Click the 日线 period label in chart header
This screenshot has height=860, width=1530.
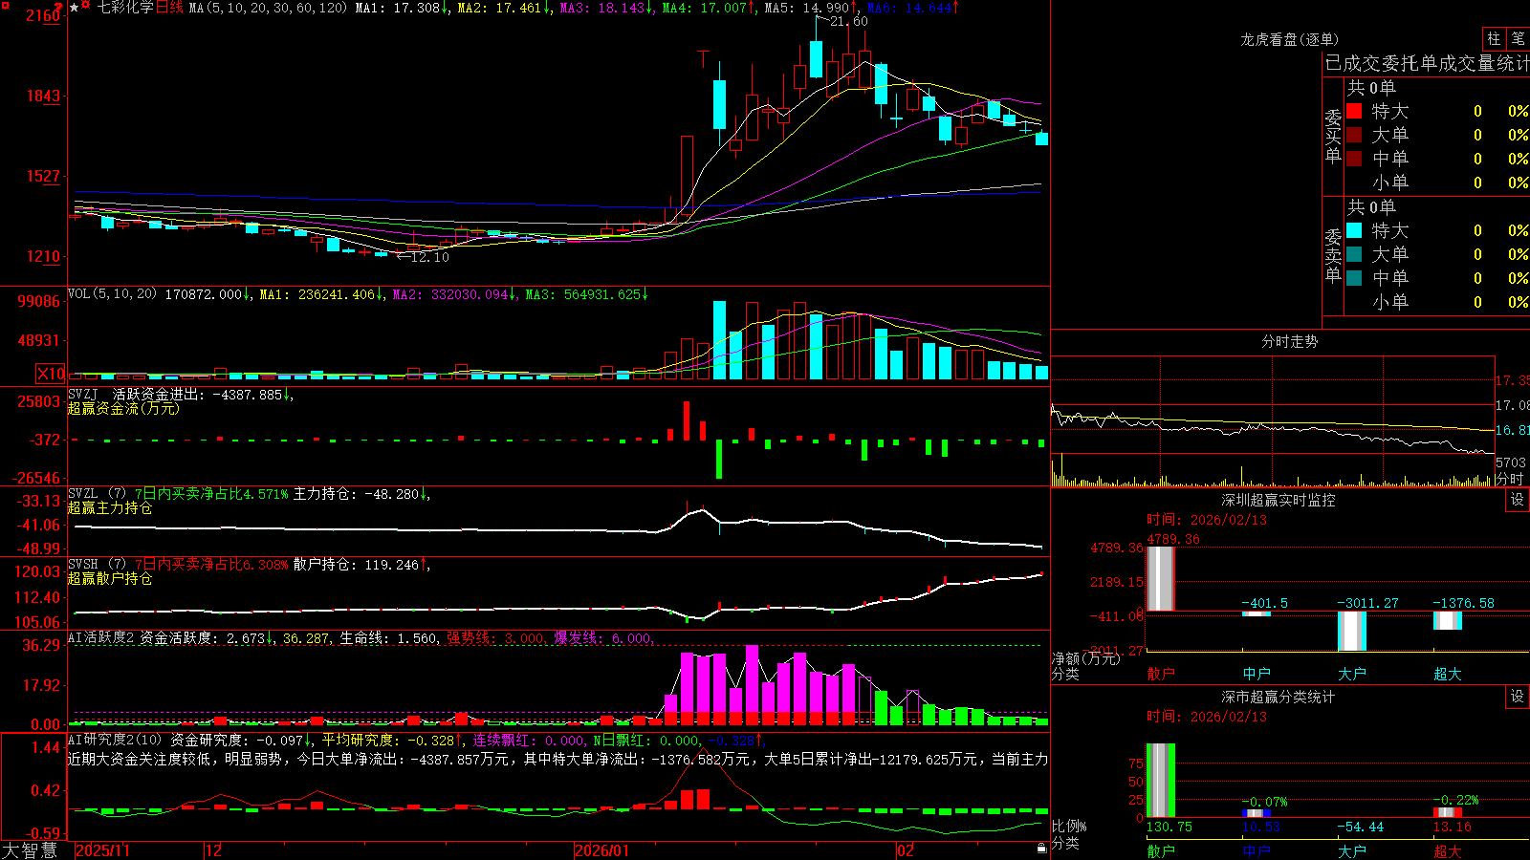(x=169, y=8)
